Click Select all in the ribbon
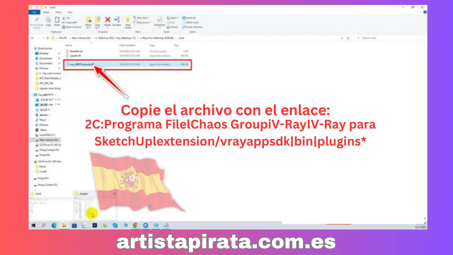This screenshot has height=255, width=453. click(x=189, y=18)
